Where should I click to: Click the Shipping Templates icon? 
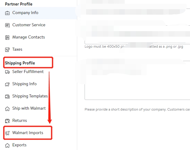pos(7,96)
